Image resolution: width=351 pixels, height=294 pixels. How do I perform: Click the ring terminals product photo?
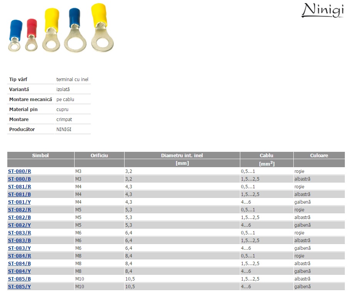coord(61,28)
